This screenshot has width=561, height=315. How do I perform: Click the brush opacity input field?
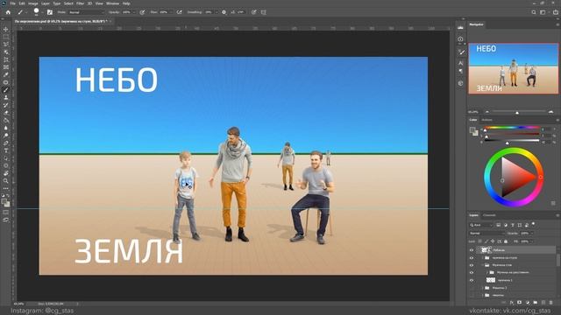tap(126, 12)
